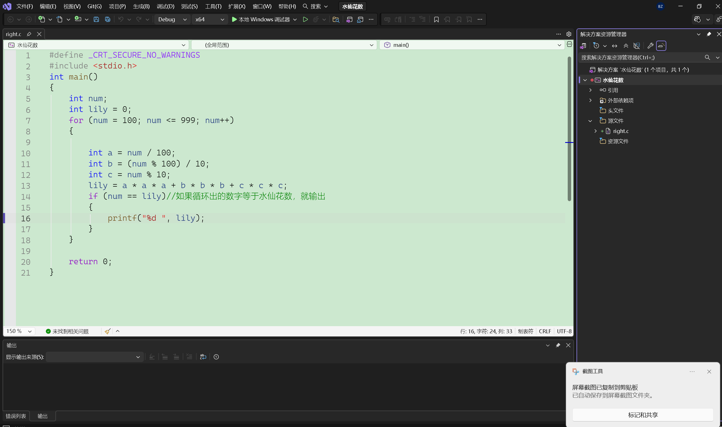Open the 水仙花数 project scope dropdown
Viewport: 722px width, 427px height.
(96, 45)
